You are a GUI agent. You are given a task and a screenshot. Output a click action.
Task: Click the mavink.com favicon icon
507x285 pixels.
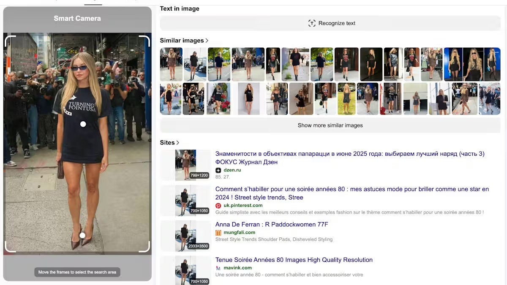point(218,268)
